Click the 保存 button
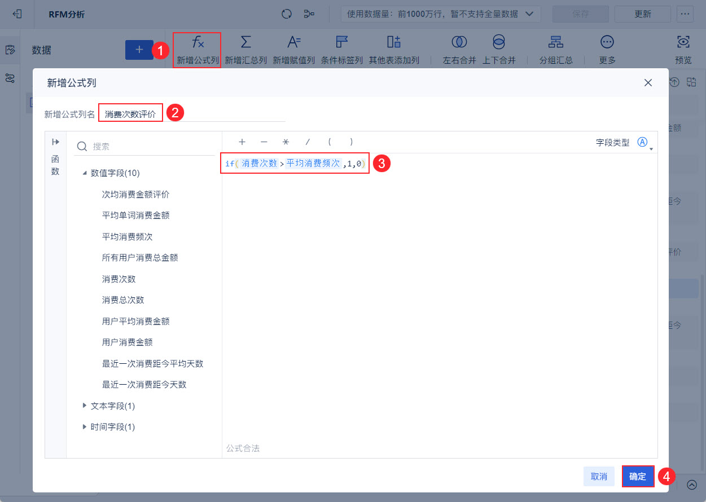The image size is (706, 502). click(x=580, y=14)
